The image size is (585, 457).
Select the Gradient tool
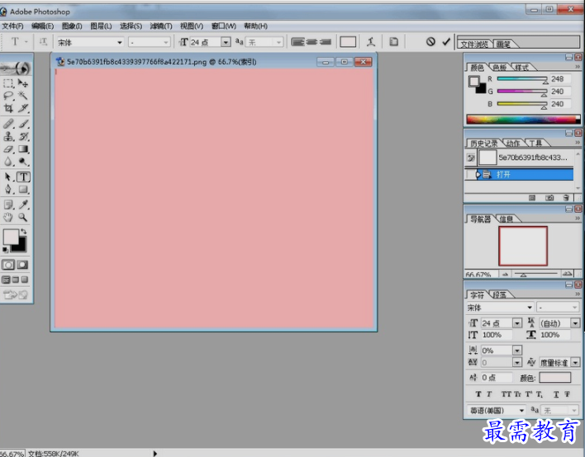click(x=23, y=149)
